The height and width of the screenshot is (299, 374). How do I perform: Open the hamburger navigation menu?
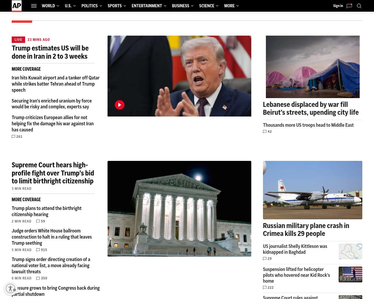pyautogui.click(x=34, y=6)
